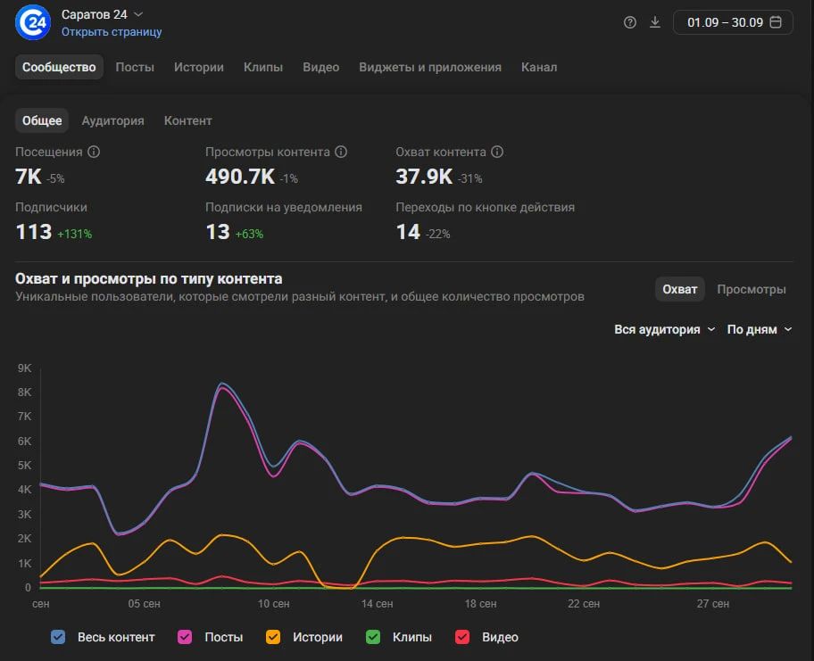Click the 113 subscribers value
Screen dimensions: 814x661
click(34, 232)
